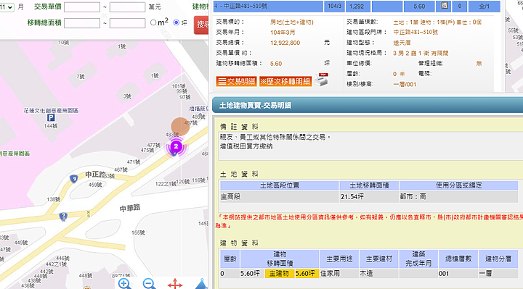Screen dimensions: 523x289
Task: Click the 土地區段位置 column header
Action: point(280,185)
